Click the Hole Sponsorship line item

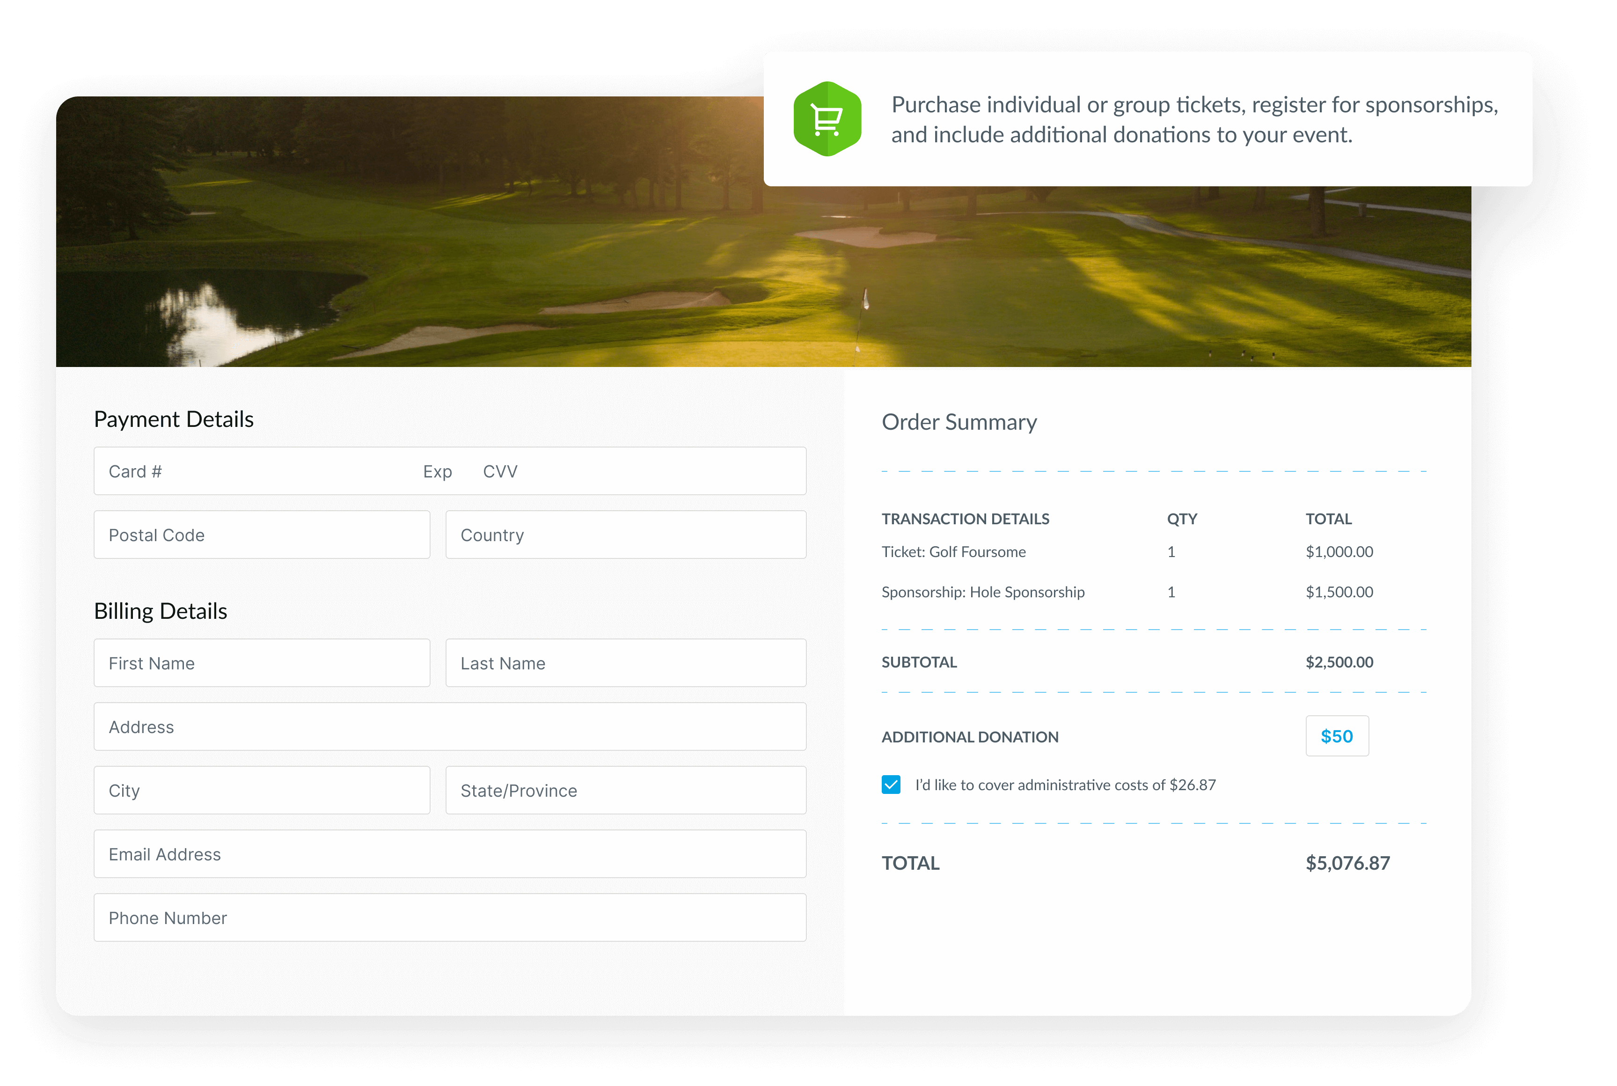[983, 592]
